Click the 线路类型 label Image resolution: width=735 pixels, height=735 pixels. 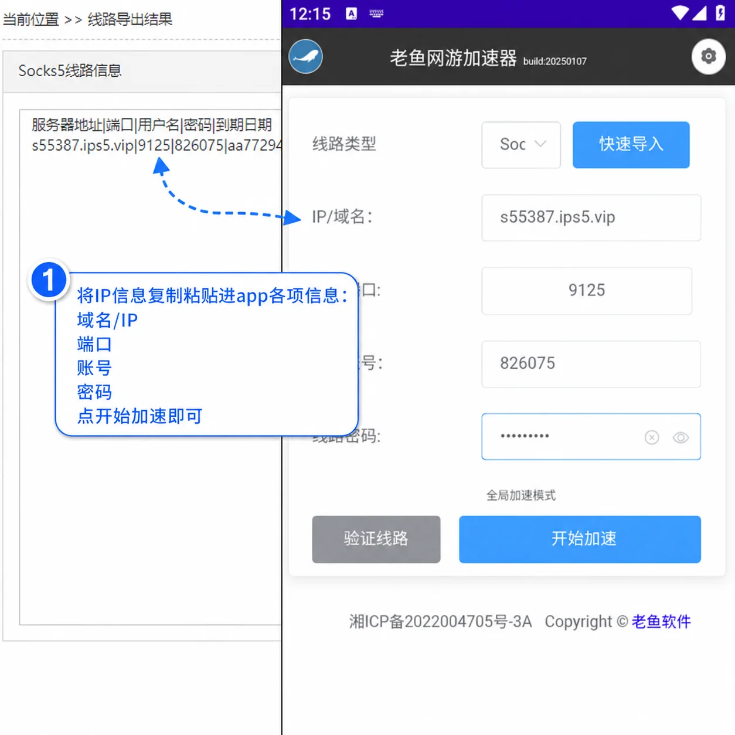[344, 144]
